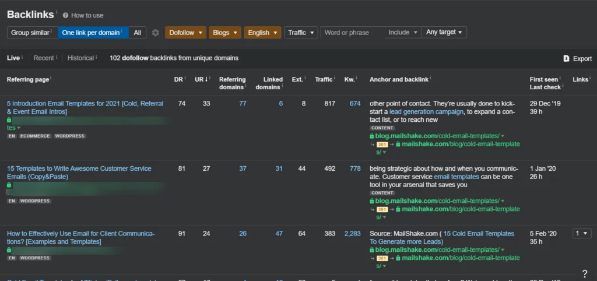Screen dimensions: 597x281
Task: Click the email templates anchor link
Action: (456, 177)
